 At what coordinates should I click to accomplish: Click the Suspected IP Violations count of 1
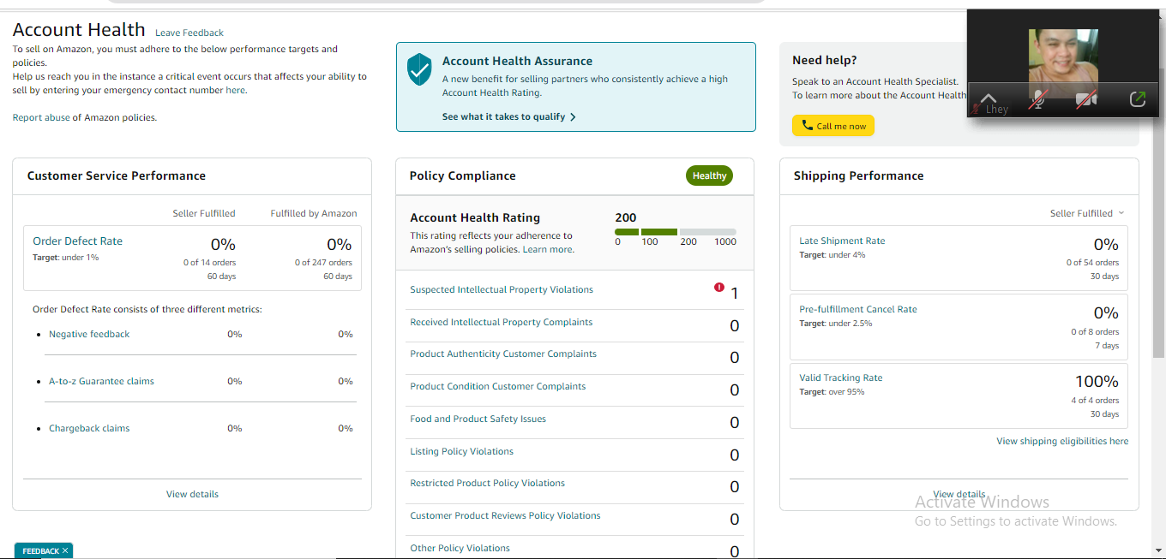[735, 294]
